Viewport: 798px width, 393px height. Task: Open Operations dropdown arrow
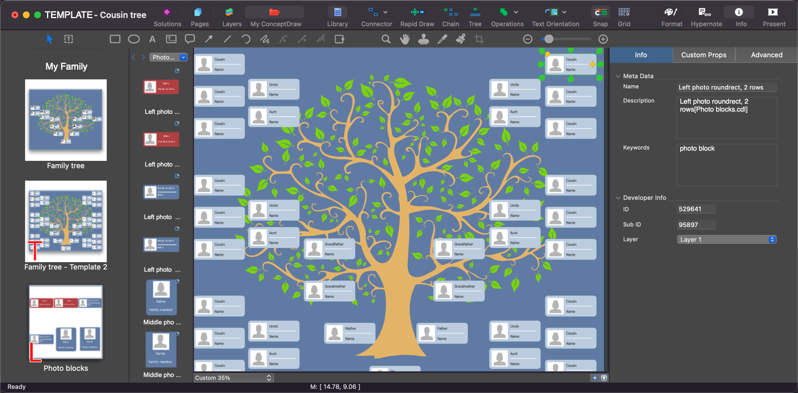516,12
